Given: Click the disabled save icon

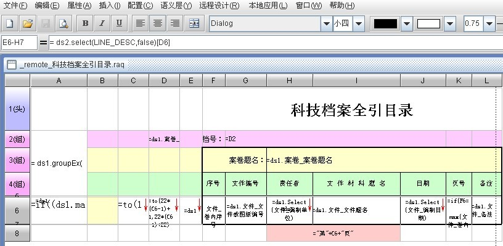Looking at the screenshot, I should click(x=46, y=23).
